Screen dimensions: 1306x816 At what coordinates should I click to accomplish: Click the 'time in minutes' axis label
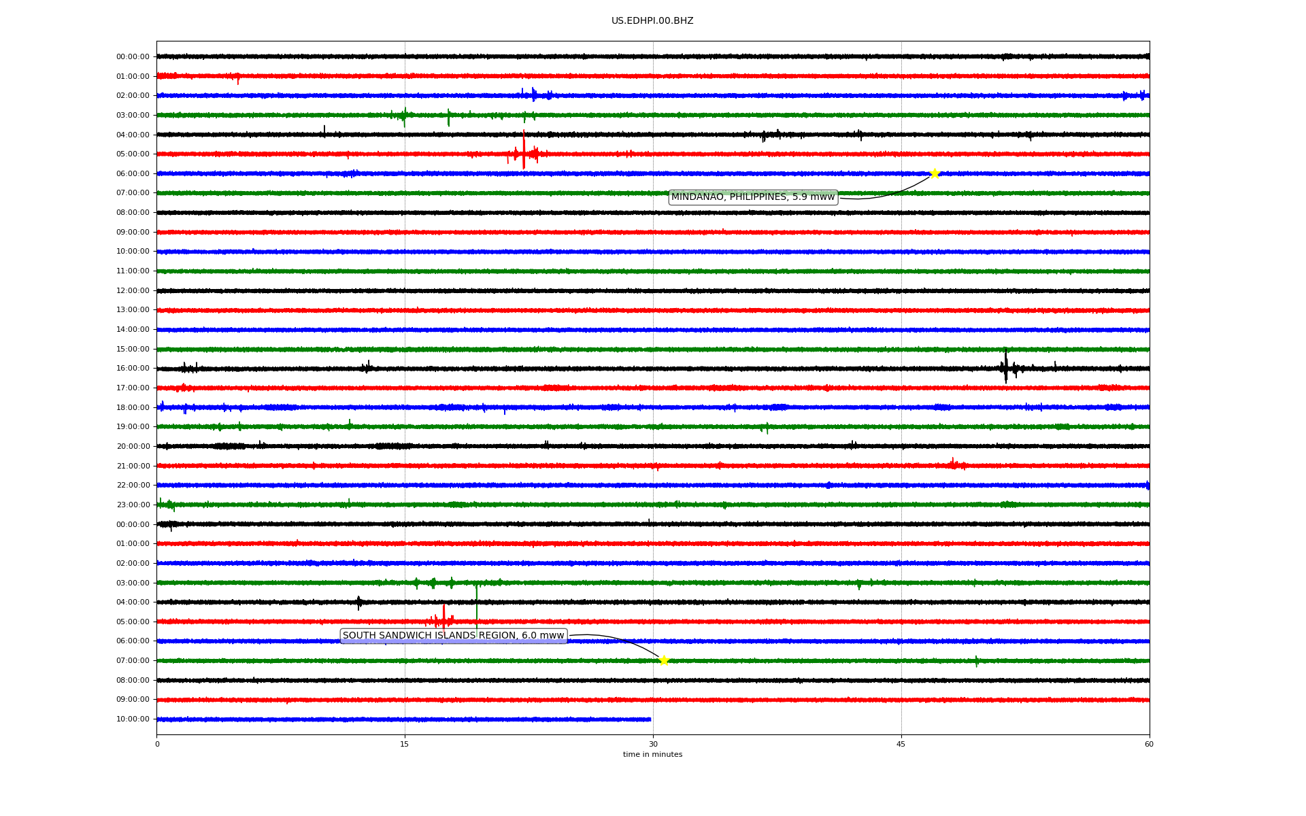click(x=652, y=754)
